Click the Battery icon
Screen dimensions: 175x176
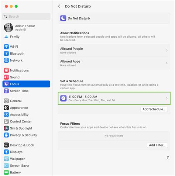pos(6,172)
